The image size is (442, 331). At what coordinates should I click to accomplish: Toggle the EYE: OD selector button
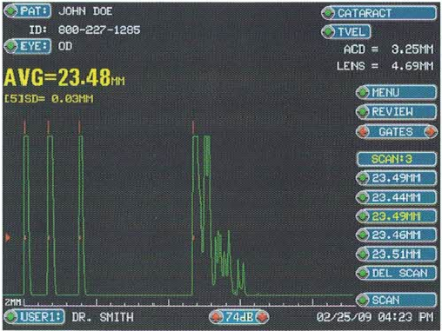click(28, 46)
